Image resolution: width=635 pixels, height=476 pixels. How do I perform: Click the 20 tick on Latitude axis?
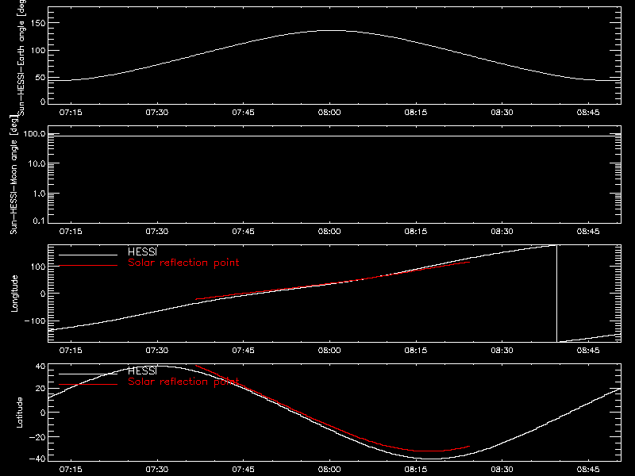point(40,389)
